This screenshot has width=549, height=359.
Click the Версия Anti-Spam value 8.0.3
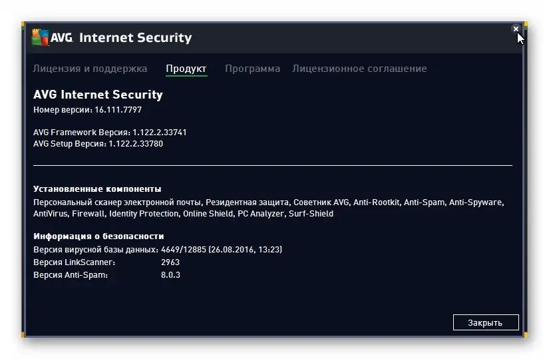[170, 274]
